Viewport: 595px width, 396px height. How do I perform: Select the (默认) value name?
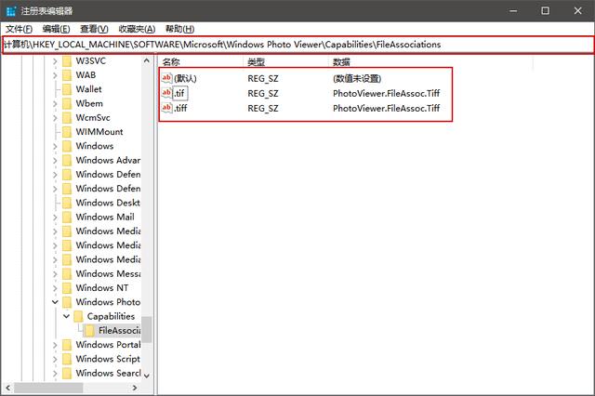click(185, 78)
